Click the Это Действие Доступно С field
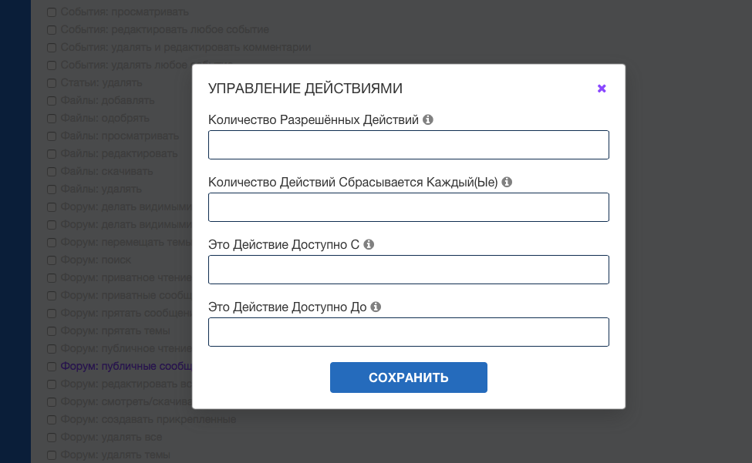This screenshot has height=463, width=752. pos(408,270)
